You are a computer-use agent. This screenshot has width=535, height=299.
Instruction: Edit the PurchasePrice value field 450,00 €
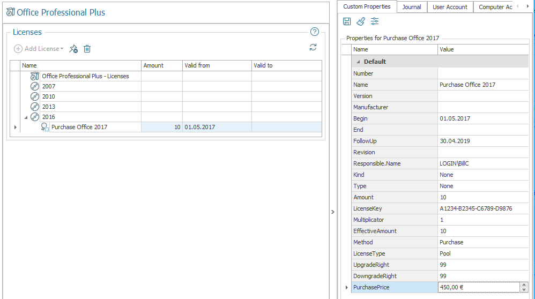click(x=479, y=287)
